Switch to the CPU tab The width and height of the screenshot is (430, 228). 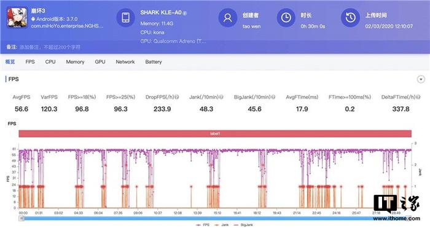click(50, 61)
